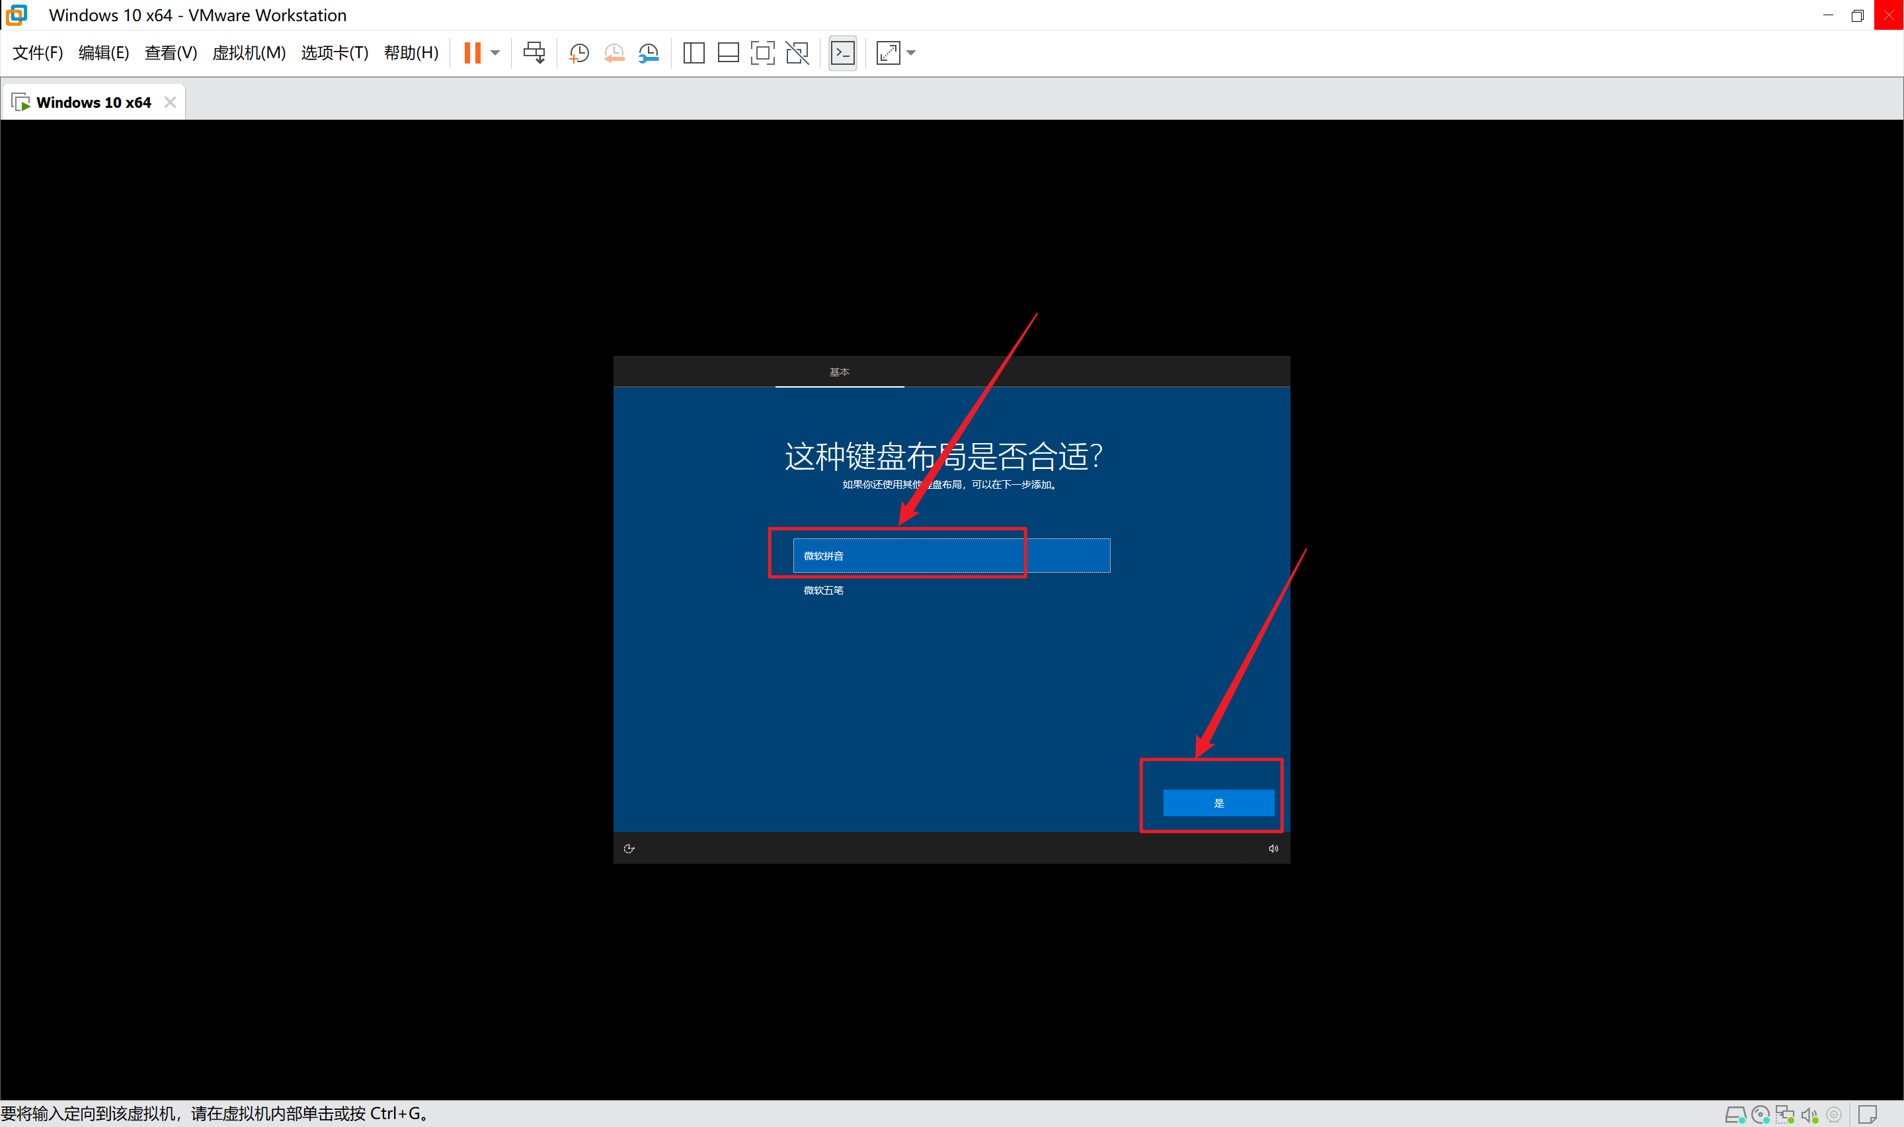Open the 虚拟机(M) menu
The width and height of the screenshot is (1904, 1127).
[x=248, y=52]
